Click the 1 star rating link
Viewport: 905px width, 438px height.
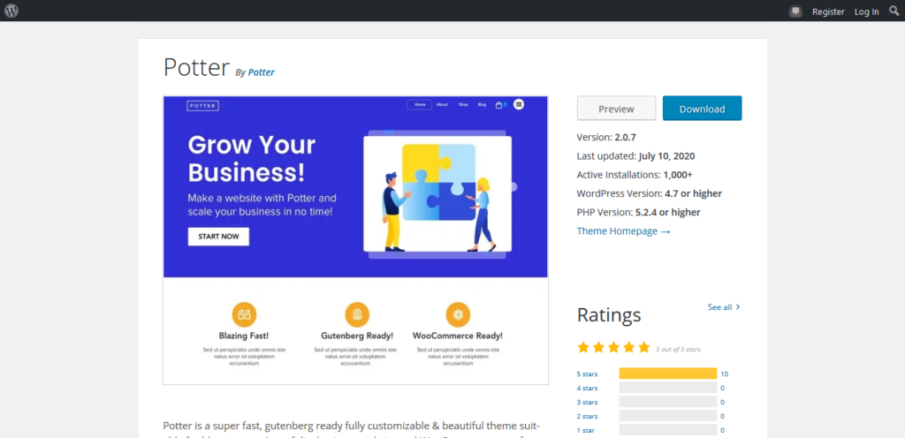pyautogui.click(x=585, y=430)
